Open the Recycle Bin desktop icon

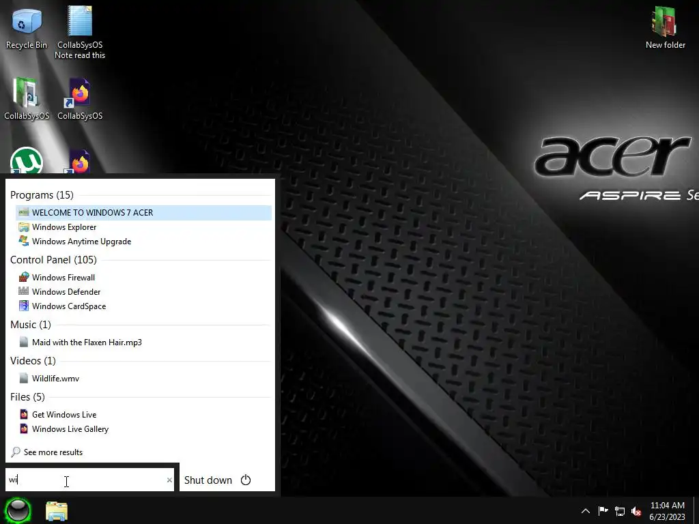tap(27, 29)
